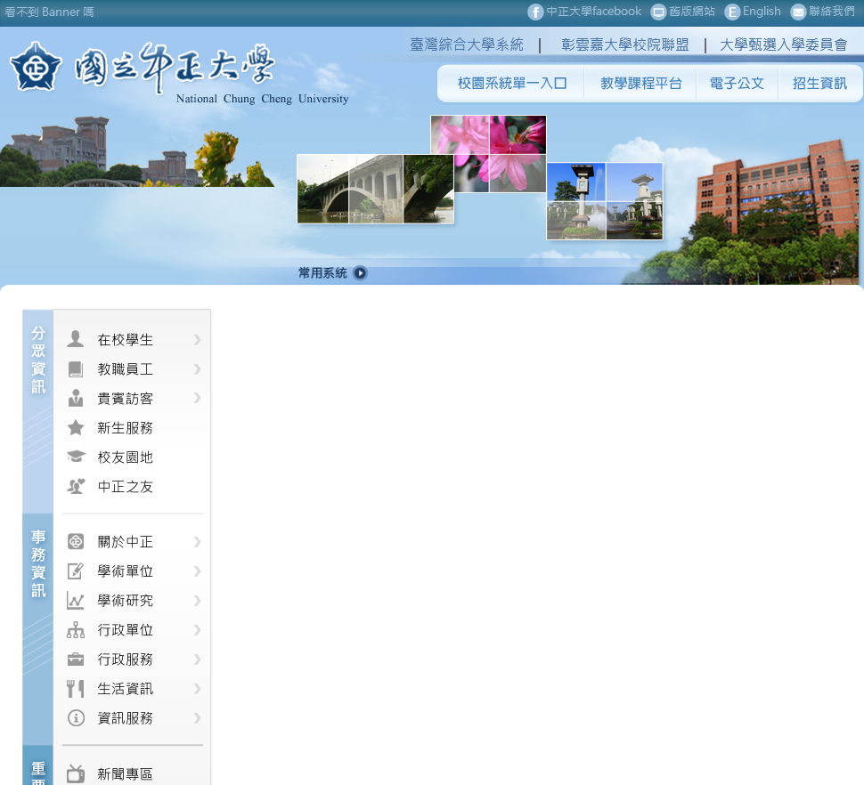Expand the 資訊服務 chevron arrow
Screen dimensions: 864x785
pyautogui.click(x=197, y=718)
